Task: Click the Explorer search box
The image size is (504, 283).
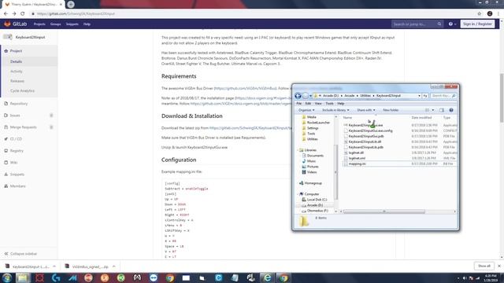Action: (443, 96)
